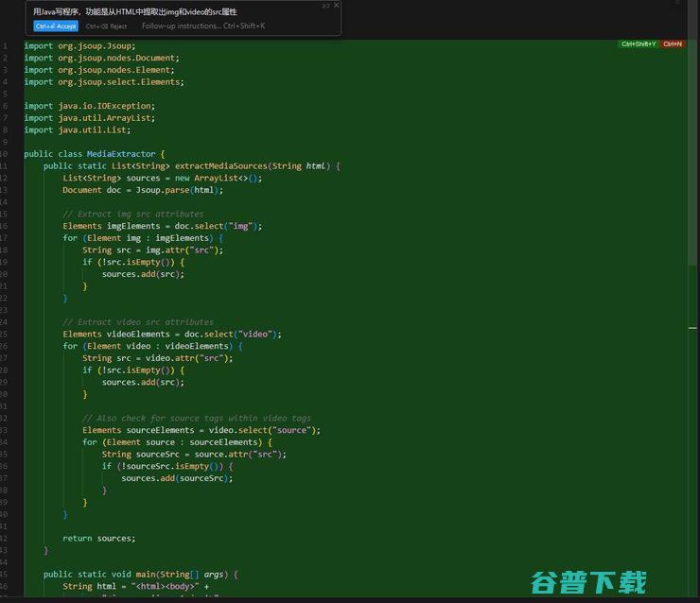The image size is (700, 603).
Task: Click "List<String> sources = new ArrayList<>();" line
Action: pyautogui.click(x=163, y=178)
